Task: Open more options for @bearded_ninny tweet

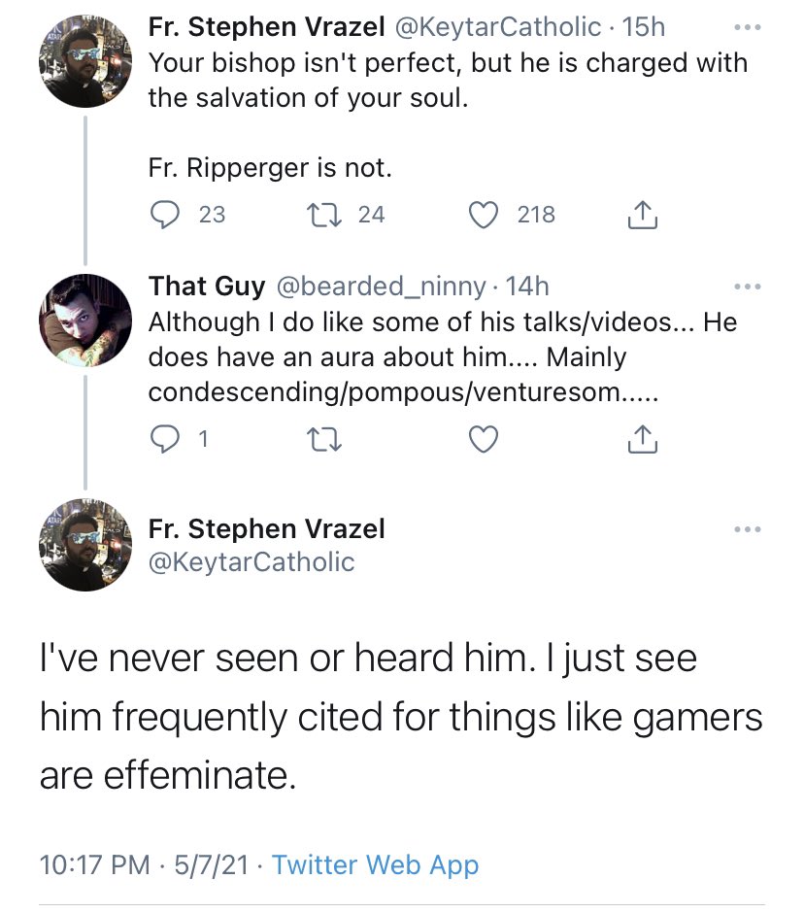Action: (x=748, y=287)
